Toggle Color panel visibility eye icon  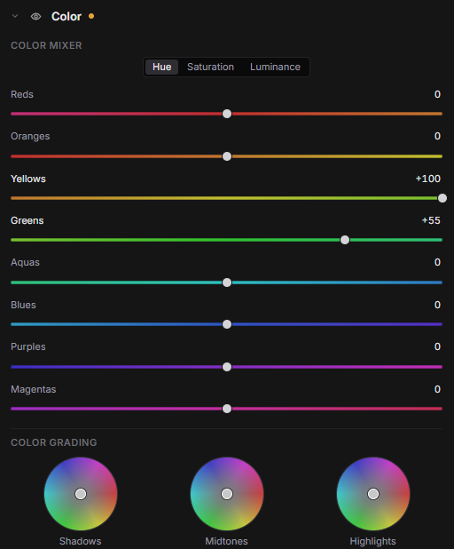click(x=35, y=17)
